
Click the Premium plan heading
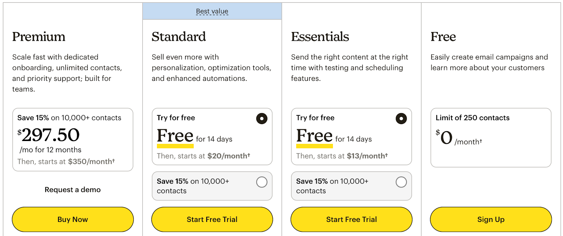pyautogui.click(x=39, y=37)
